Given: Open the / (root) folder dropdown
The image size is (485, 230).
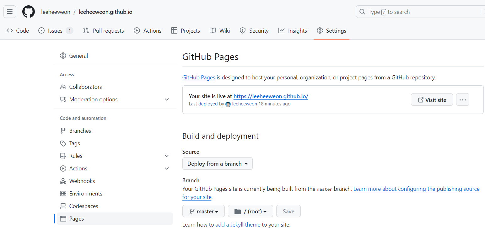Looking at the screenshot, I should (251, 211).
